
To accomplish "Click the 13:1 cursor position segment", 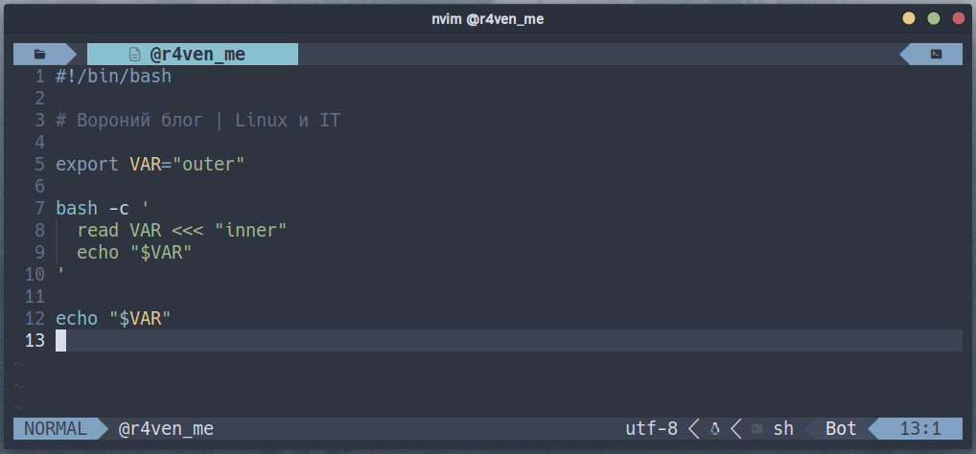I will click(x=920, y=428).
